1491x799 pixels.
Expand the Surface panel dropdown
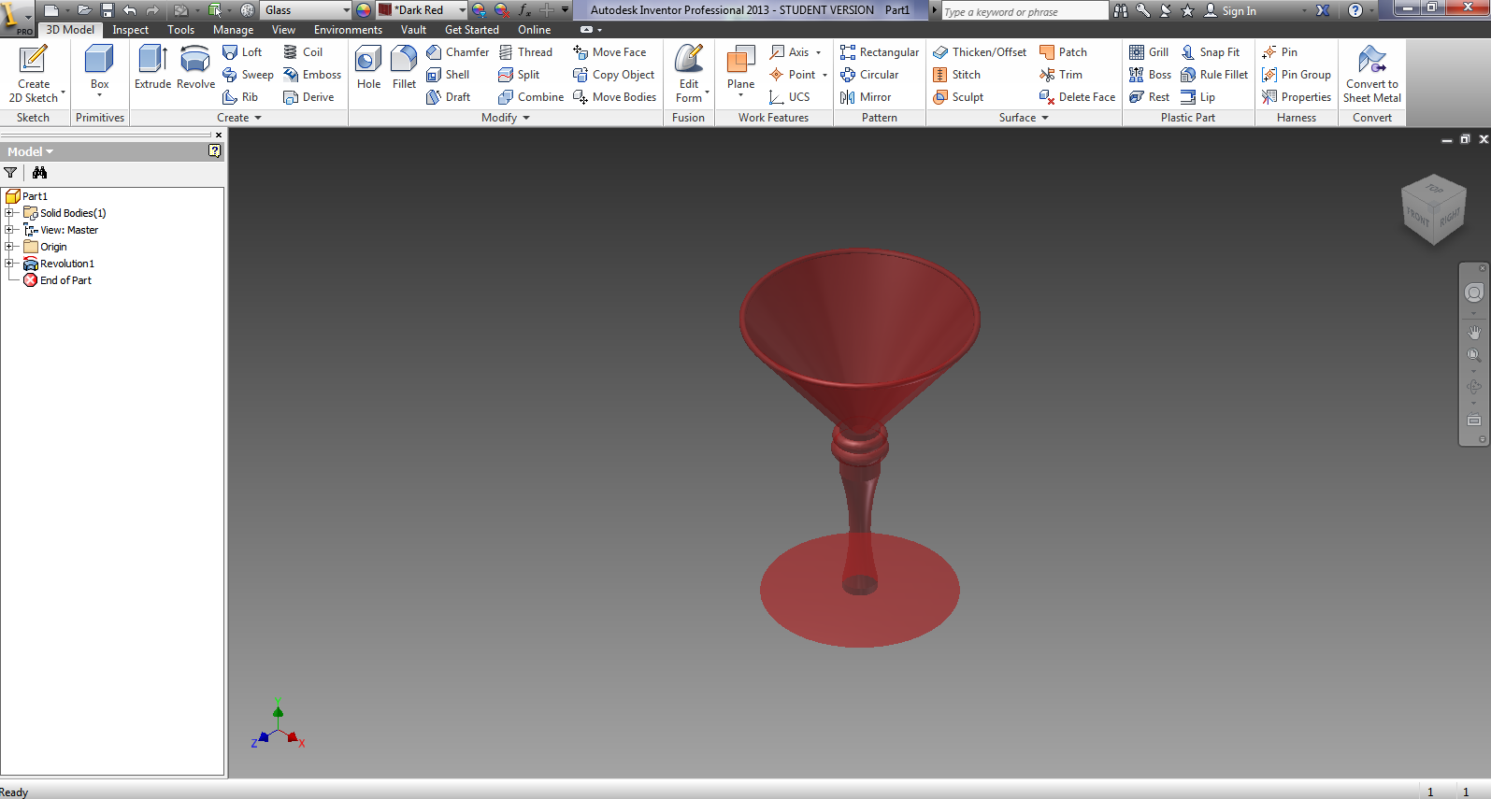[1024, 118]
